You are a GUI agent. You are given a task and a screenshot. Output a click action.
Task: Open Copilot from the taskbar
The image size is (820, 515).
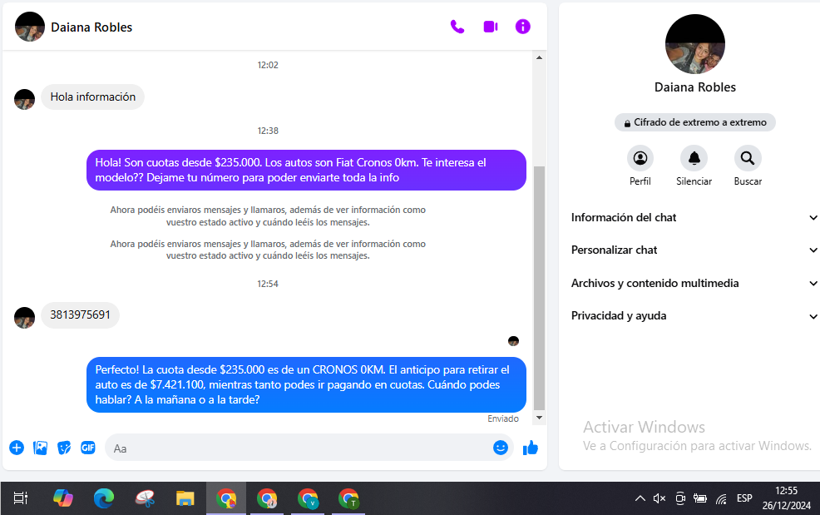[x=62, y=498]
